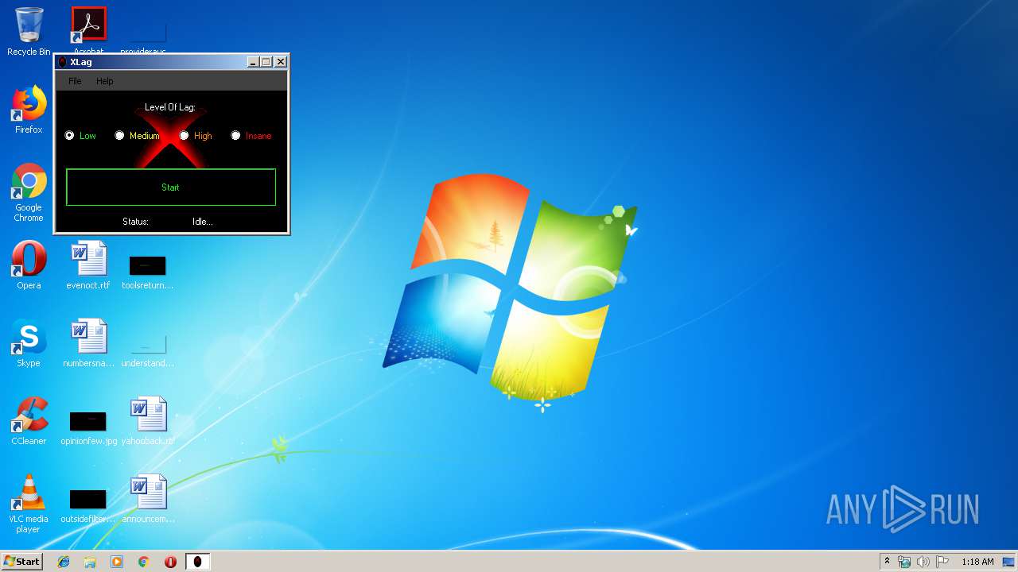This screenshot has width=1018, height=572.
Task: Select the opinionfew.jpg image icon
Action: click(x=88, y=427)
